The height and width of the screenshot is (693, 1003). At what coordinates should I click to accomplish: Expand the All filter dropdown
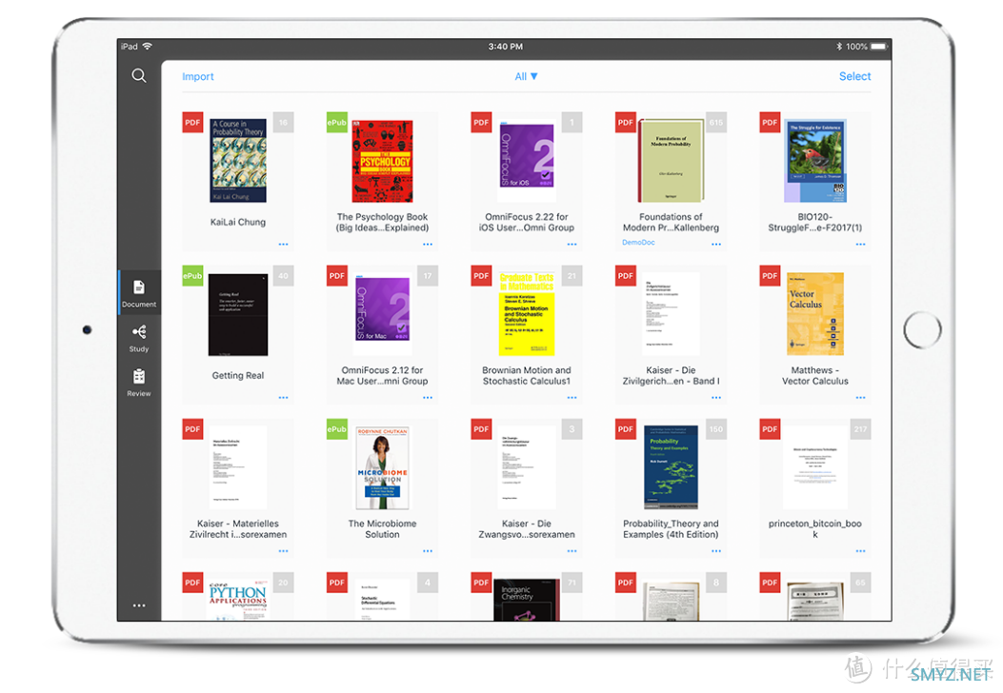526,77
